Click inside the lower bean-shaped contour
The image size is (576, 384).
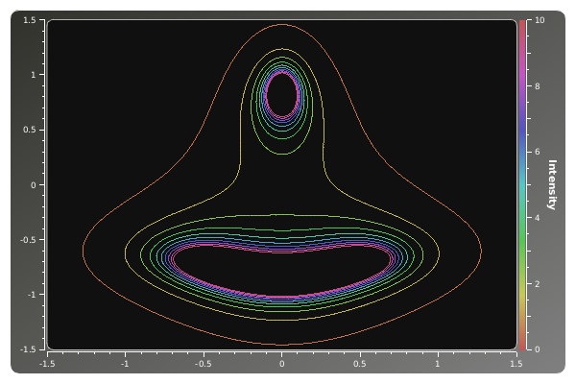tap(281, 272)
